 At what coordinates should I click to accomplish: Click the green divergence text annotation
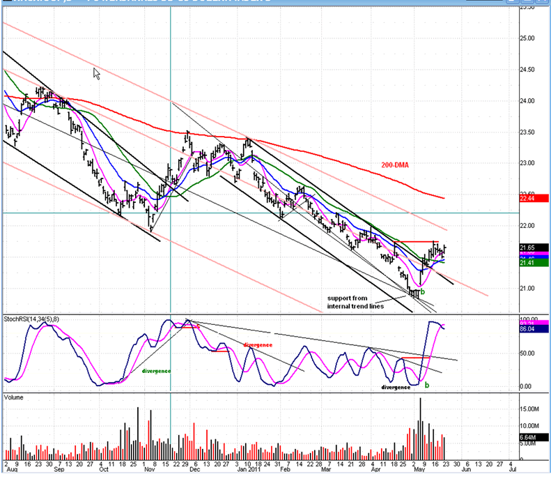click(x=156, y=371)
